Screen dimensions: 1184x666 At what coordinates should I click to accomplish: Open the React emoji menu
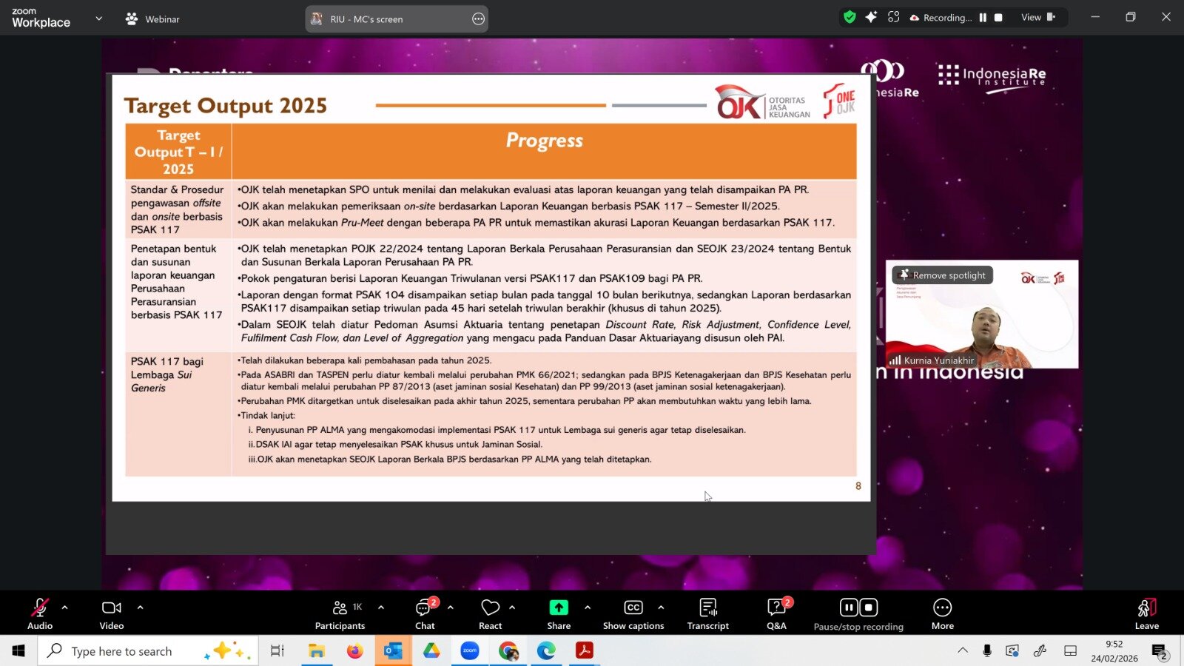(x=490, y=613)
